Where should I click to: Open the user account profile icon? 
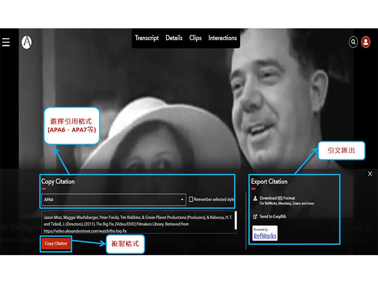point(366,42)
